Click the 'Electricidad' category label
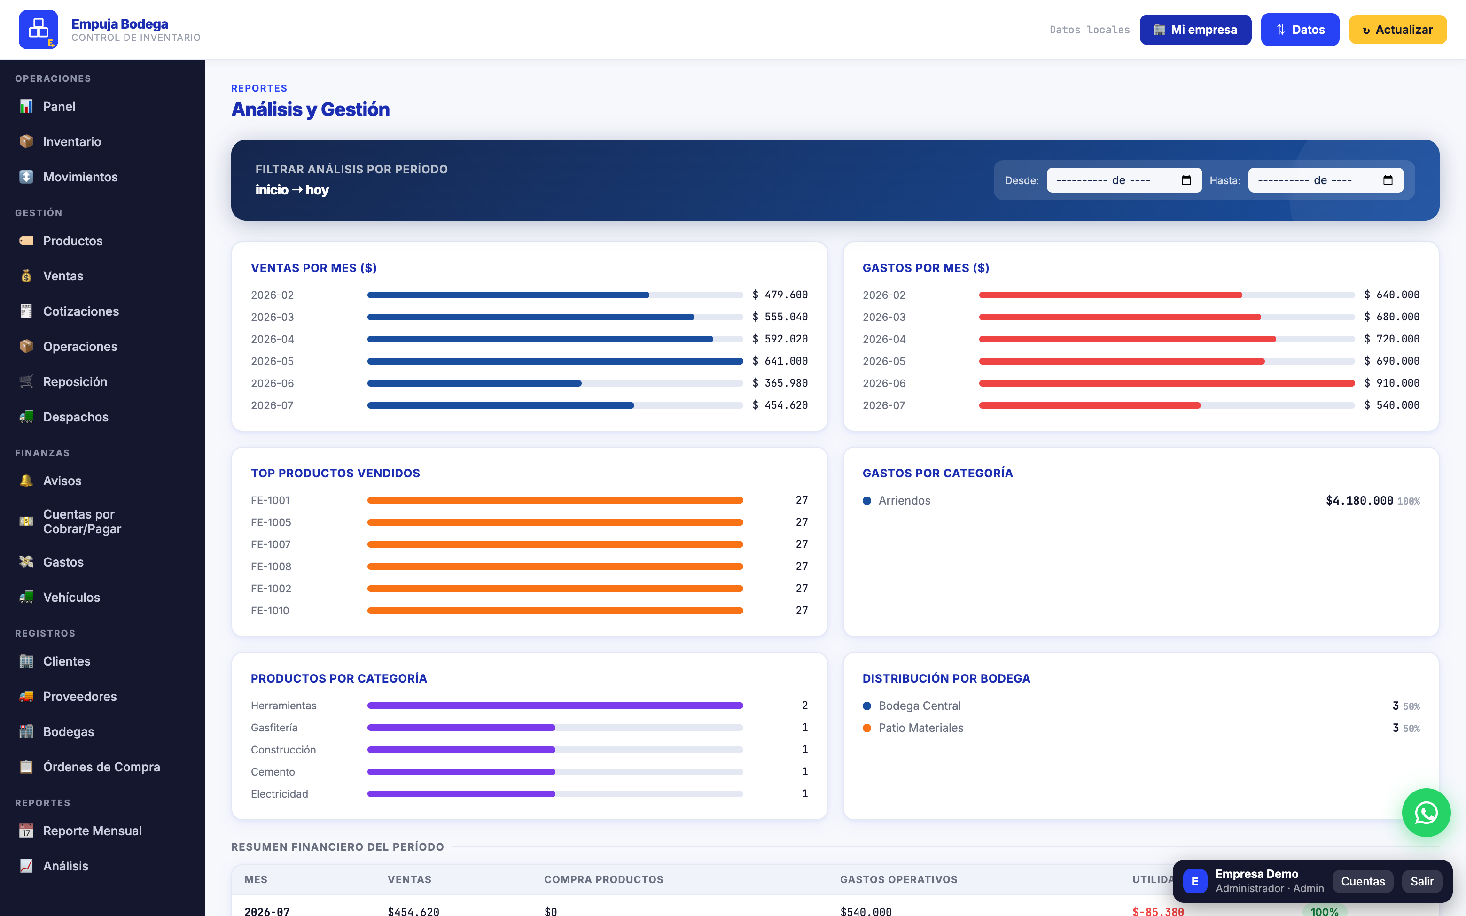 (279, 793)
